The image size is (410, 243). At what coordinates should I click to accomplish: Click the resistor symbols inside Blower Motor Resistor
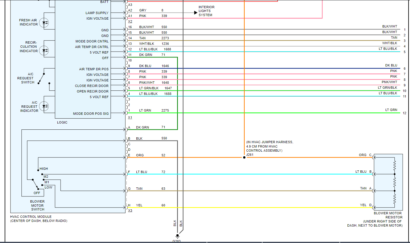click(x=394, y=182)
